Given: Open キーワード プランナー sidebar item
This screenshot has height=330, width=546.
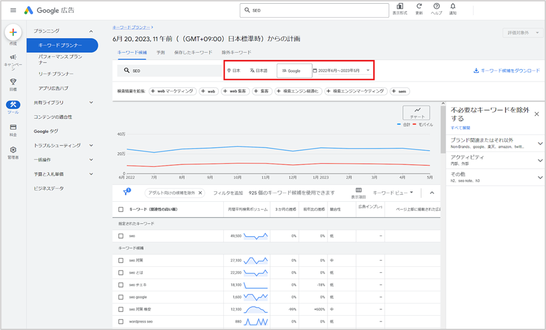Looking at the screenshot, I should 63,45.
